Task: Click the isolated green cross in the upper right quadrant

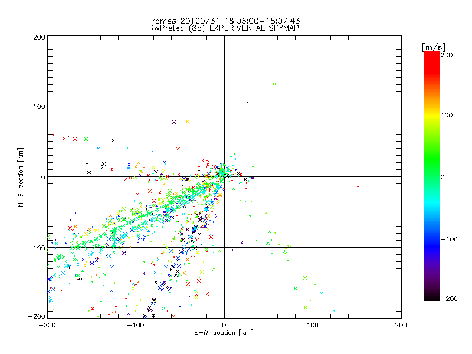Action: (x=274, y=84)
